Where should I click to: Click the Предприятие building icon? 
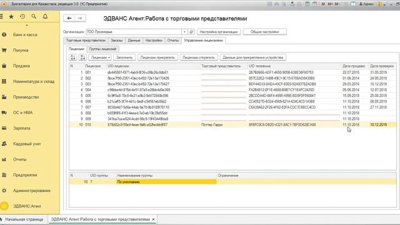[x=4, y=175]
